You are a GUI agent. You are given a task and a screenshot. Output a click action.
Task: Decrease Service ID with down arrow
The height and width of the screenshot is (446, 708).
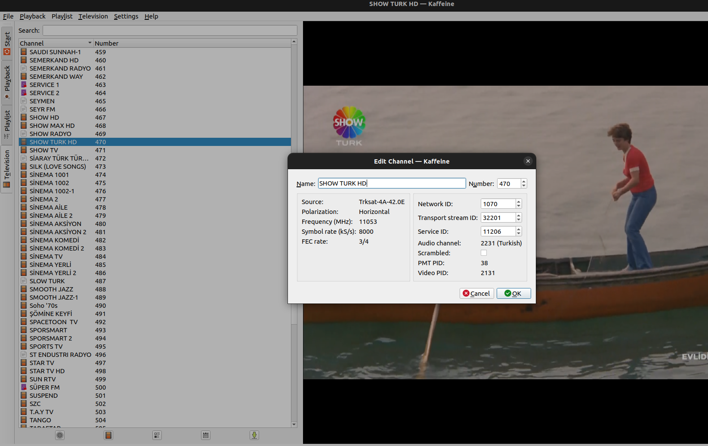tap(519, 234)
